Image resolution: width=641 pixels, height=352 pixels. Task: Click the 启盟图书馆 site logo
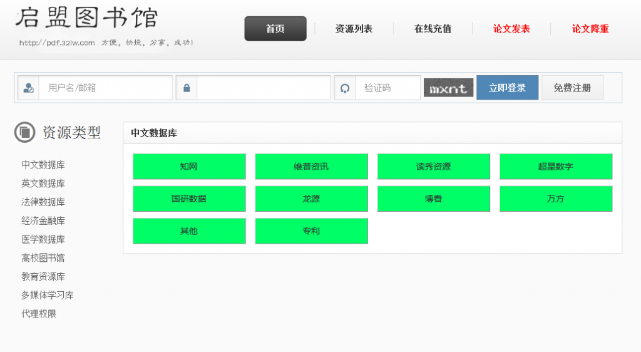(x=87, y=18)
